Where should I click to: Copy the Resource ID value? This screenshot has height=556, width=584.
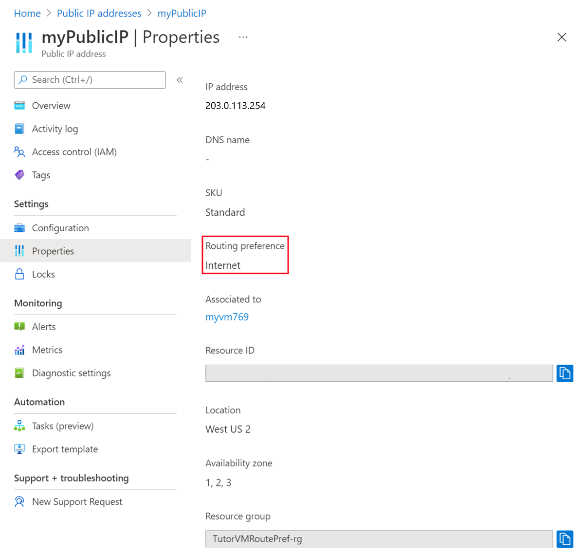[x=565, y=373]
